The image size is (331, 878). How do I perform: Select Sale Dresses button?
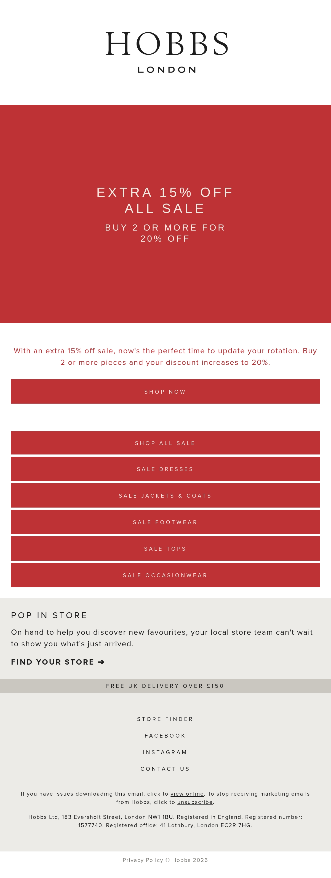pos(165,469)
